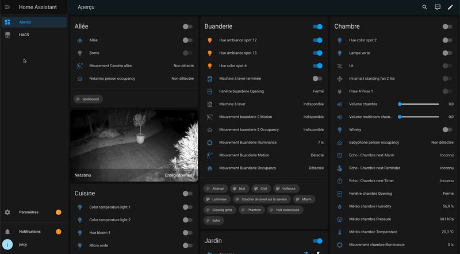Click the Volume chambre speaker icon
The width and height of the screenshot is (460, 254).
340,104
